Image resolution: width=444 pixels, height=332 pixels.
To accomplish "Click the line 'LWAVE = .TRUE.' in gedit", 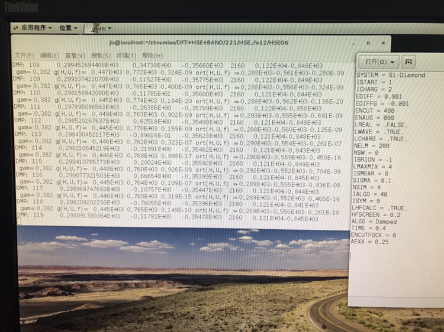I will [379, 132].
